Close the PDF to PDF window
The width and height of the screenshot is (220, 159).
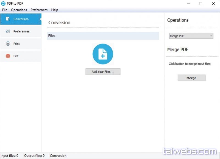pyautogui.click(x=213, y=4)
